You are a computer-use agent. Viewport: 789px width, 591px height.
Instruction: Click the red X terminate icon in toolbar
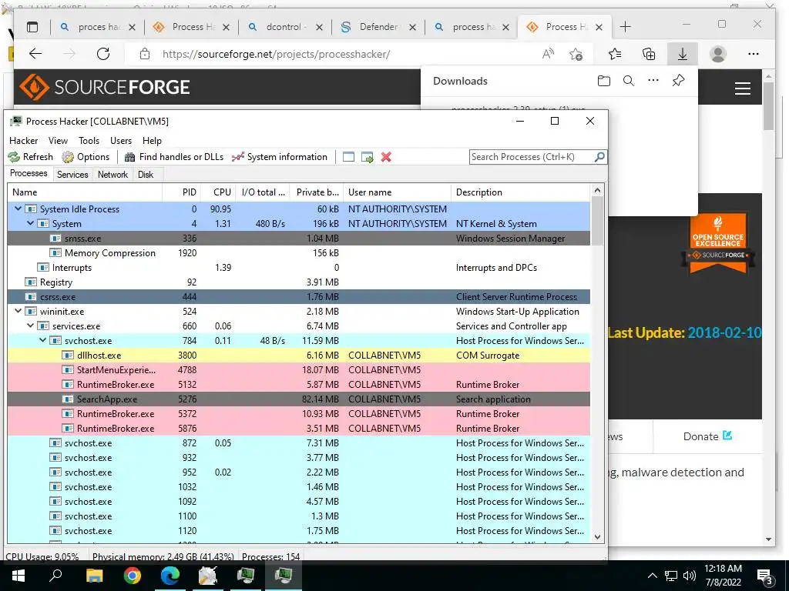pos(386,157)
